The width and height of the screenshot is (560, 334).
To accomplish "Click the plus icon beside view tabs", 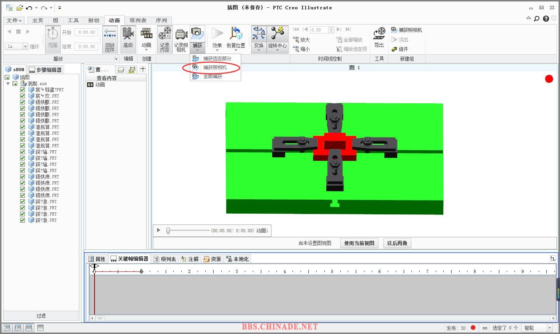I will pos(143,69).
